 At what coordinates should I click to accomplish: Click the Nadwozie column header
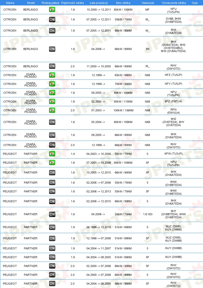pyautogui.click(x=148, y=3)
